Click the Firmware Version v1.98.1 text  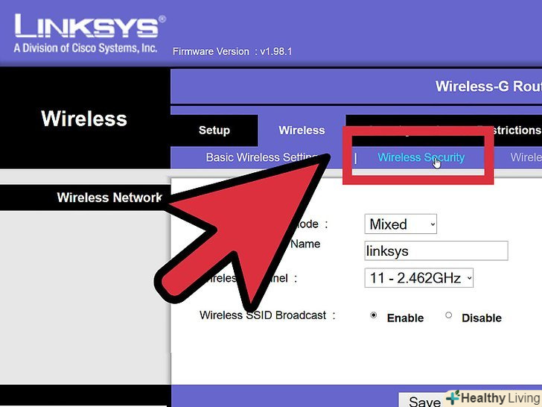(232, 51)
